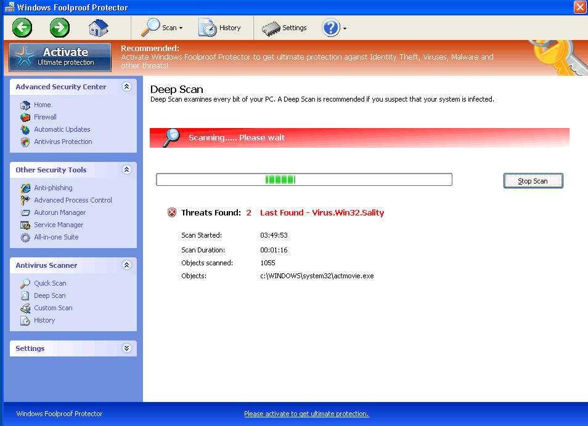The height and width of the screenshot is (426, 588).
Task: Open Firewall in Advanced Security Center
Action: point(45,117)
